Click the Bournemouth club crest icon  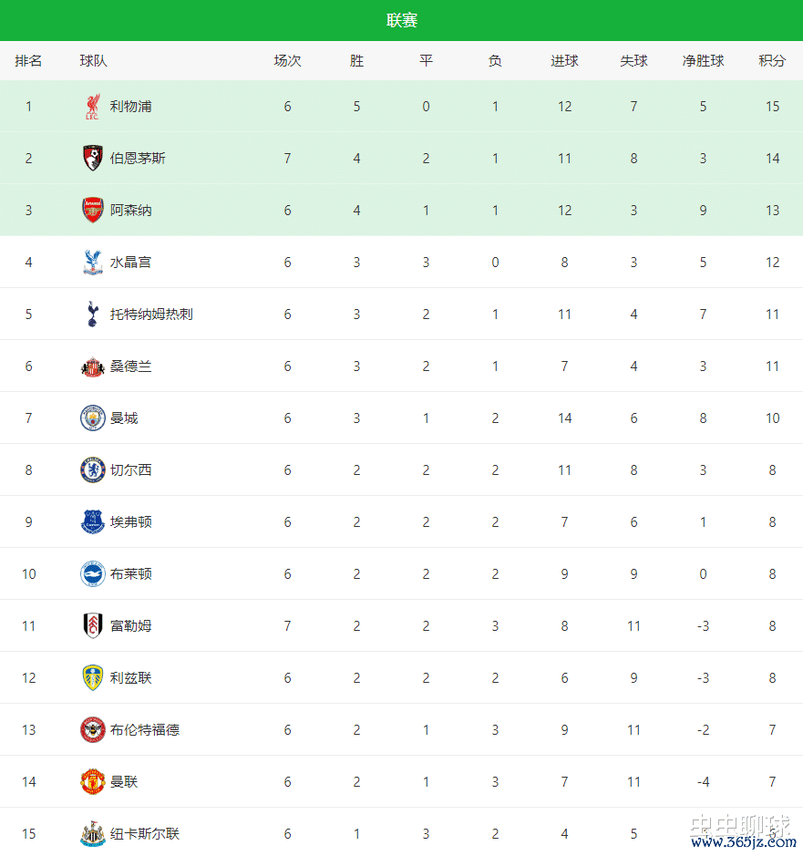point(92,159)
